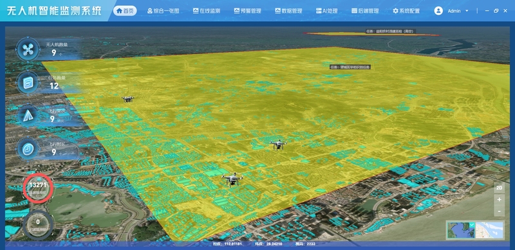Click the lowest drone model on the map
The width and height of the screenshot is (515, 250).
pos(232,179)
